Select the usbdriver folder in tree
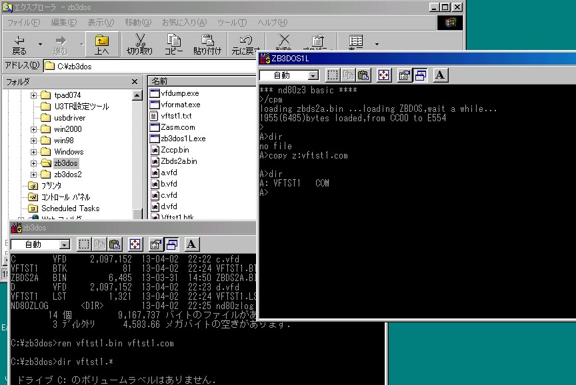Image resolution: width=576 pixels, height=385 pixels. pos(70,118)
